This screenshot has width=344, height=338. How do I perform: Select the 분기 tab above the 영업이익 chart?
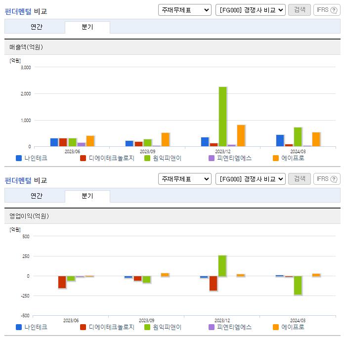[x=87, y=196]
